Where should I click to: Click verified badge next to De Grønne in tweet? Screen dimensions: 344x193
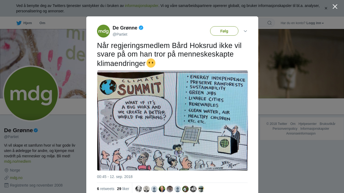point(141,28)
